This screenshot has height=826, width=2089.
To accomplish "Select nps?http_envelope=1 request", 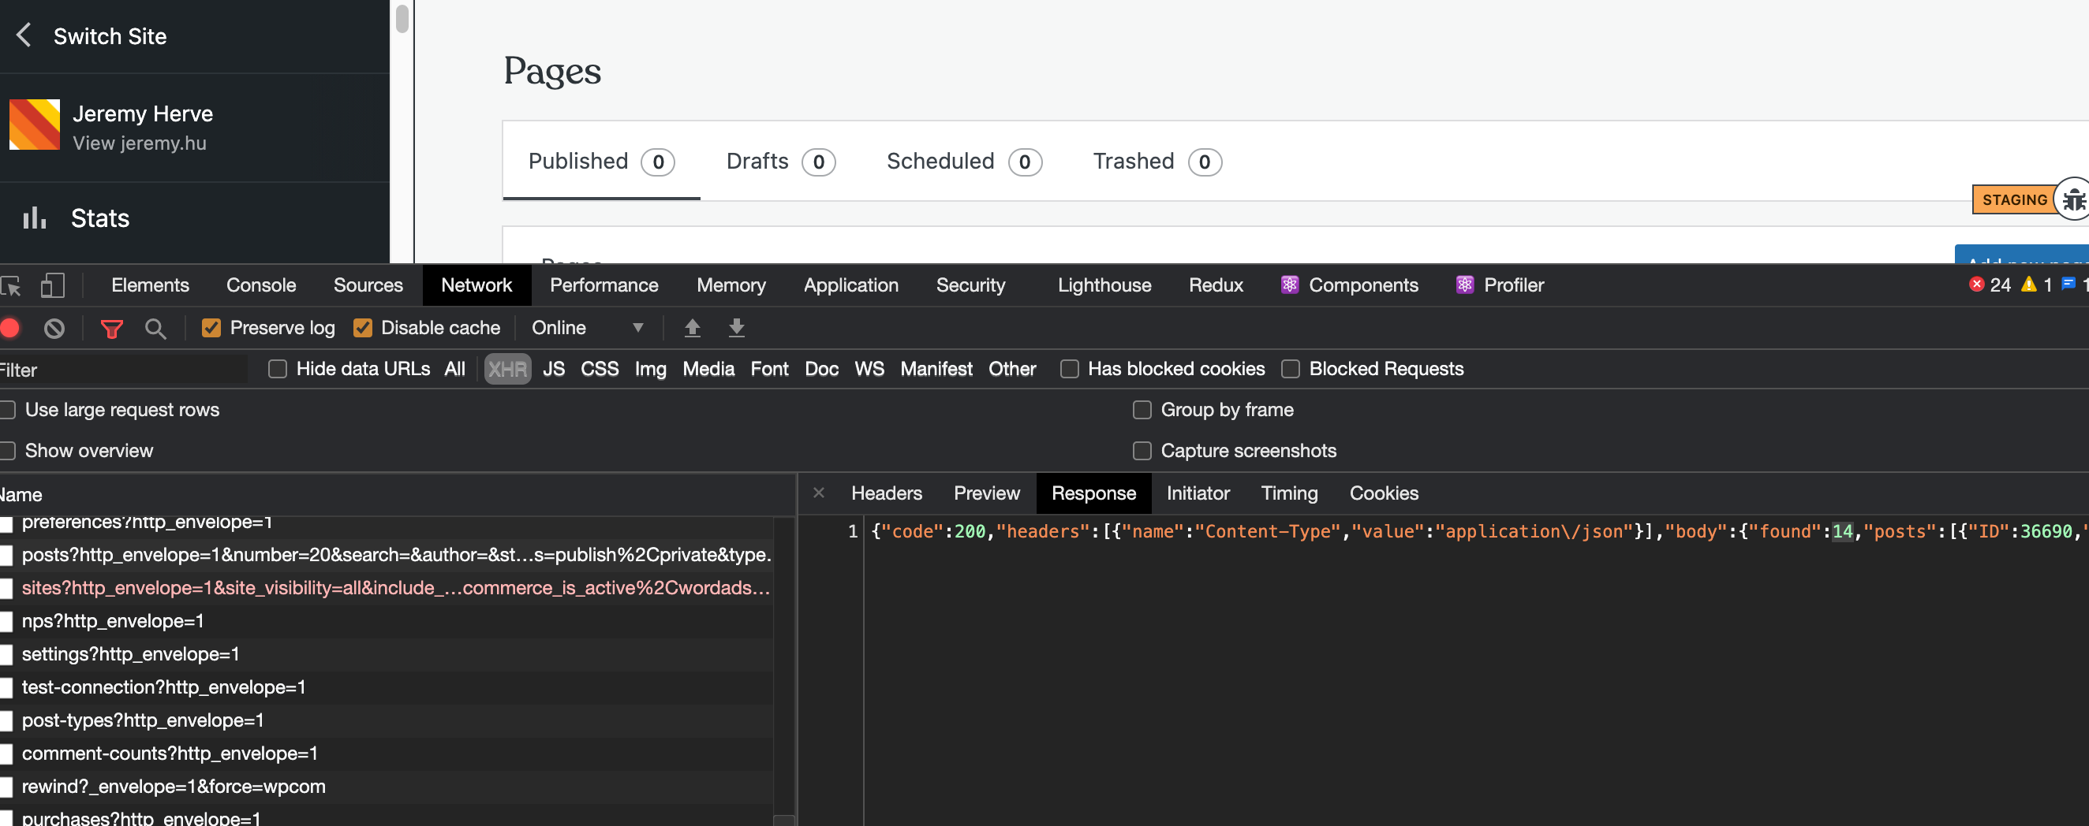I will point(386,620).
